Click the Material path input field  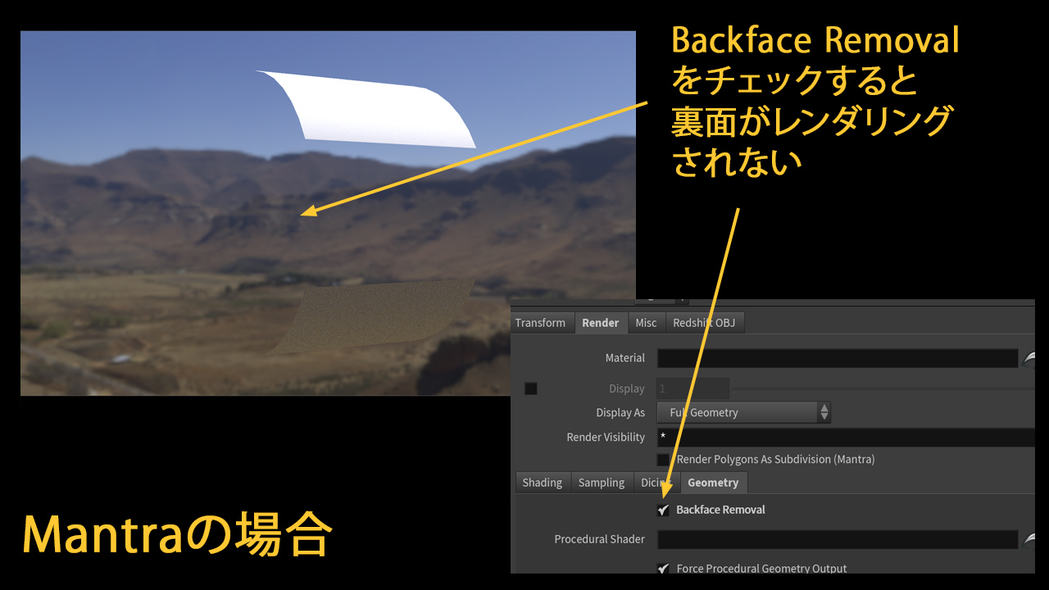(x=836, y=358)
